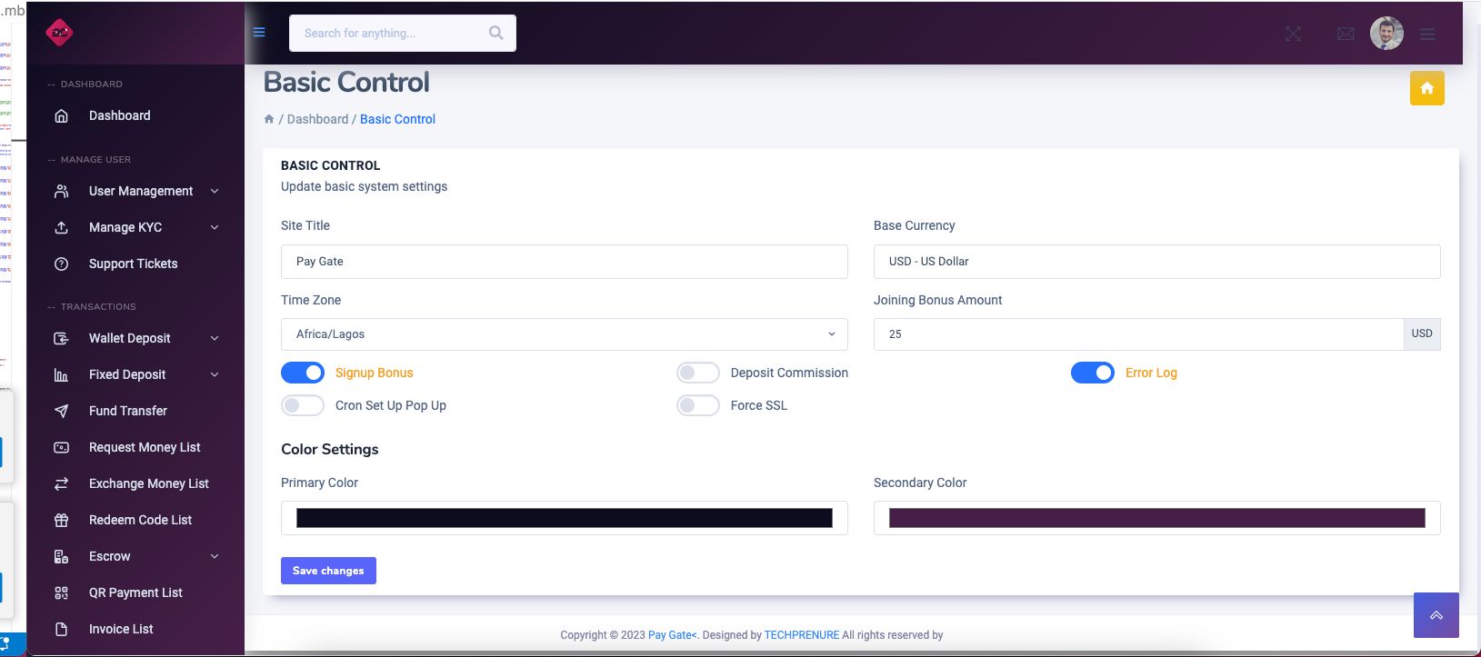Open Support Tickets in the sidebar
1481x657 pixels.
click(133, 264)
